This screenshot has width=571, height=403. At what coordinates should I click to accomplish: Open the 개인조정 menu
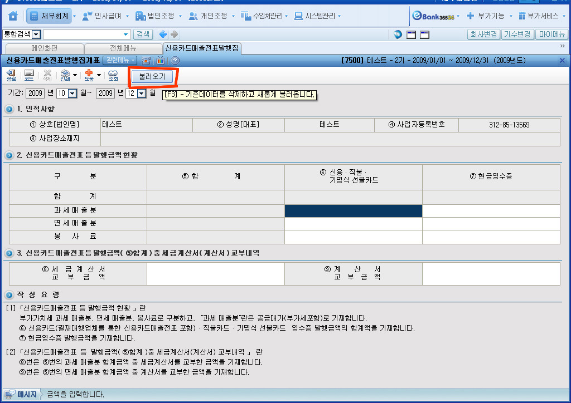(x=207, y=16)
